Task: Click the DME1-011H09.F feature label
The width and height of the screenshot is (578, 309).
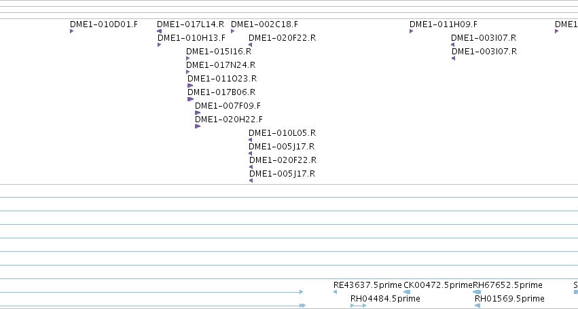Action: (443, 24)
